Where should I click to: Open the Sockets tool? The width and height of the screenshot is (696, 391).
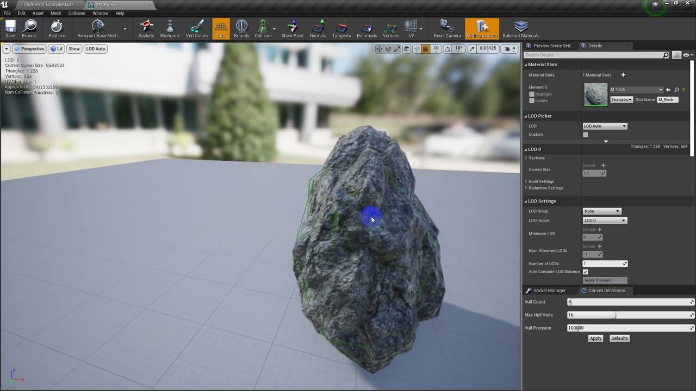click(x=146, y=28)
